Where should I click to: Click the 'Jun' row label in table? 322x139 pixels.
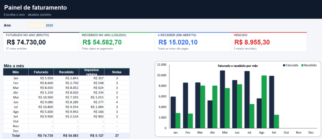tap(16, 102)
